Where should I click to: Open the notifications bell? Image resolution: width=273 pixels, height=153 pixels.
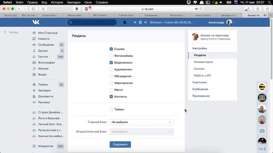pos(125,23)
